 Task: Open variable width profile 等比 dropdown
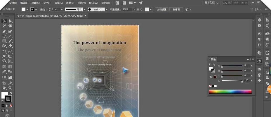84,9
